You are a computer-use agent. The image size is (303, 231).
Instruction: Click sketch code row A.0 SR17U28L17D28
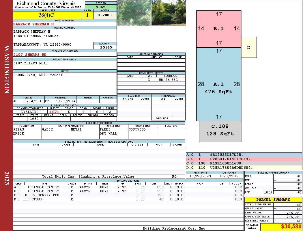click(x=244, y=155)
